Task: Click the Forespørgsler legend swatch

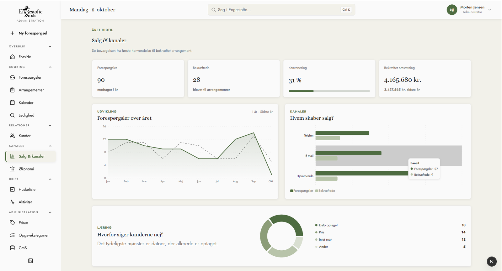Action: (x=292, y=191)
